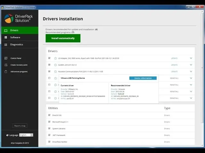Uncheck the LSI Adapter driver checkbox

pos(49,58)
